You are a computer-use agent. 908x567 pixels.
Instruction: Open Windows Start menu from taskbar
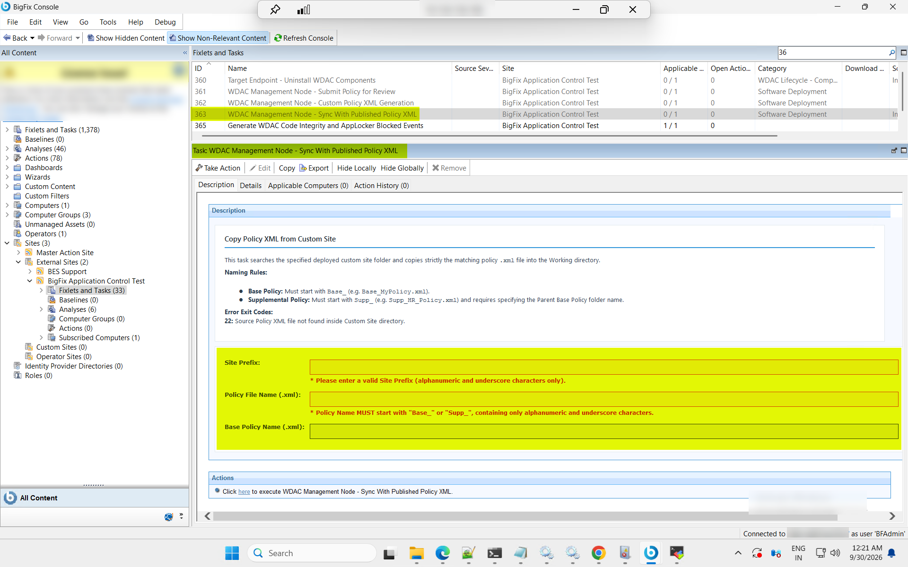232,553
